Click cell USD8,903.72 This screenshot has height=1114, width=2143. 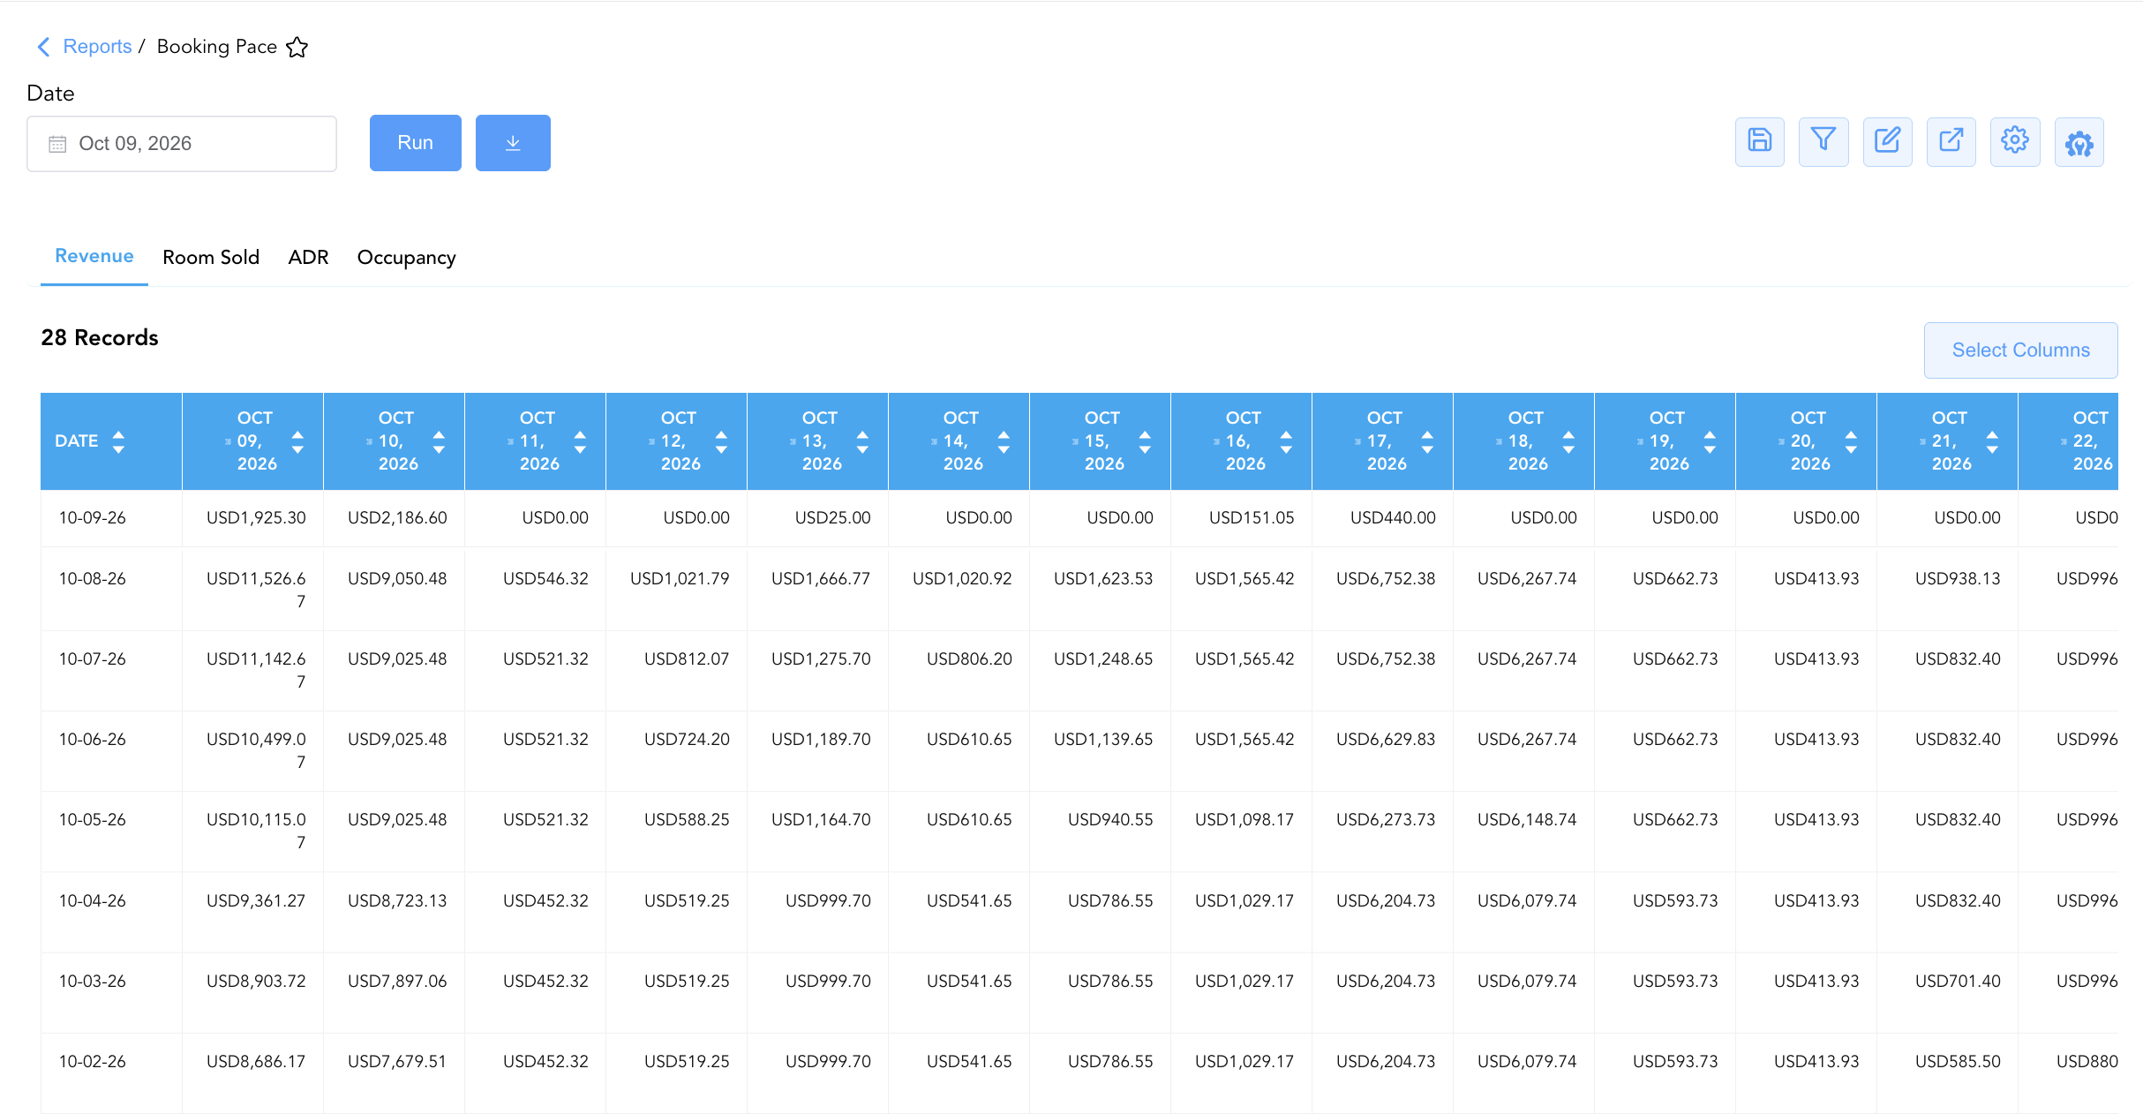[256, 982]
